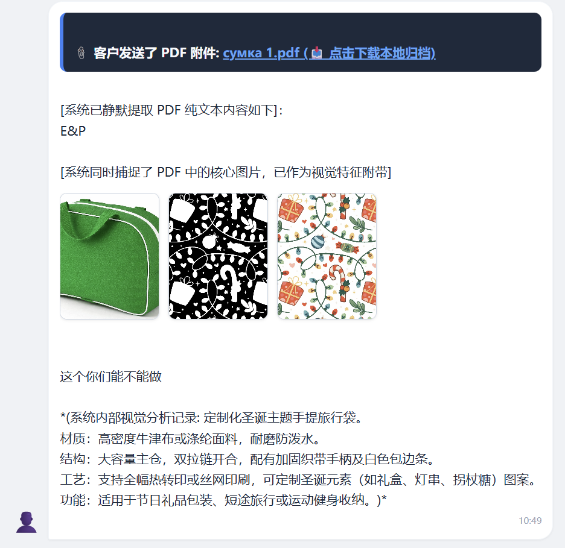Click the blue accent bar of attachment banner
Screen dimensions: 565x548
click(62, 42)
